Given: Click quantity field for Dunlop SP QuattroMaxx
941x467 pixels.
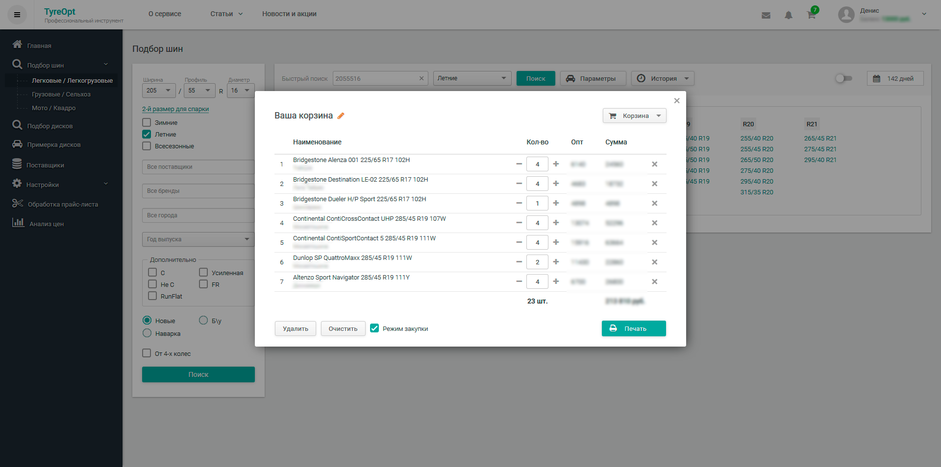Looking at the screenshot, I should click(x=537, y=262).
